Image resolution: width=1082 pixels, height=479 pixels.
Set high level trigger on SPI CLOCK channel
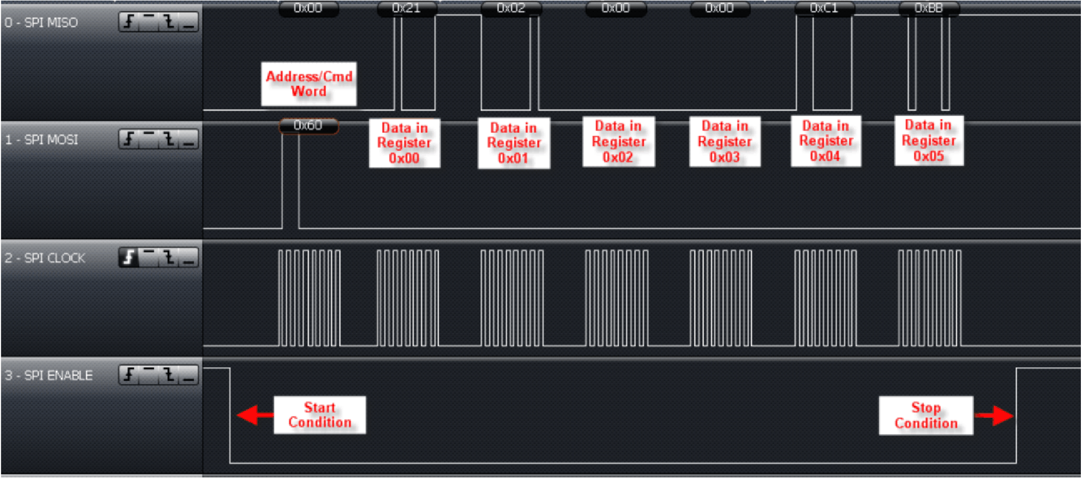148,258
